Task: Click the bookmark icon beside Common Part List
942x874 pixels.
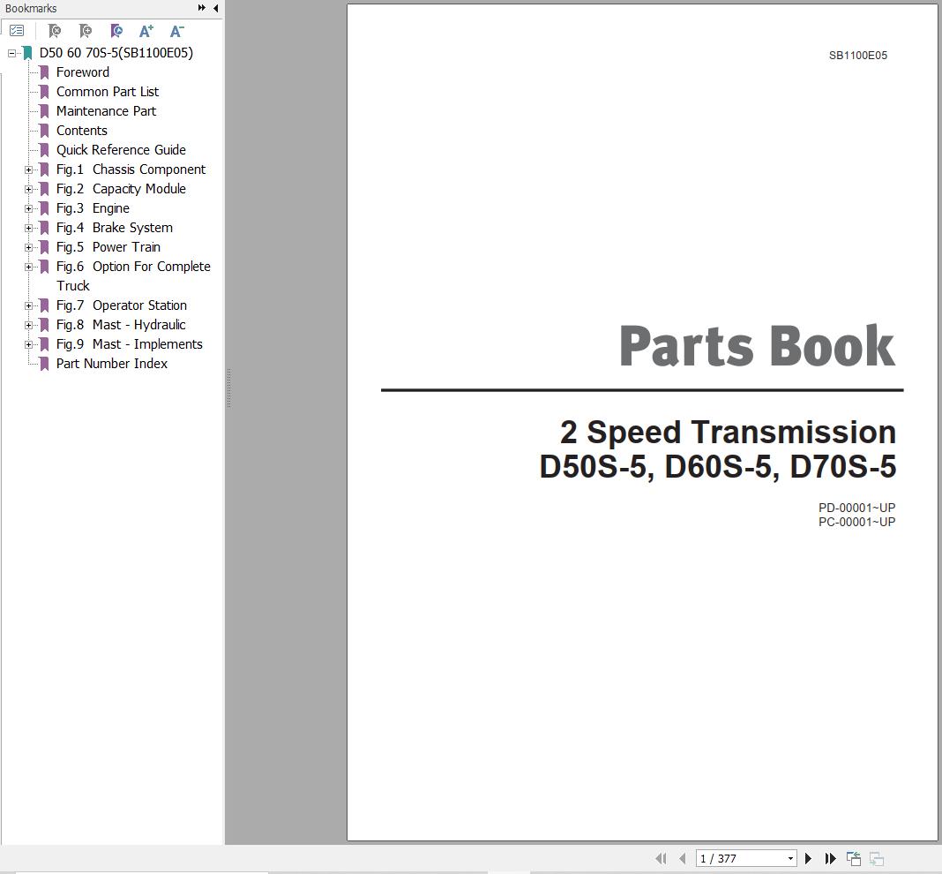Action: coord(44,92)
